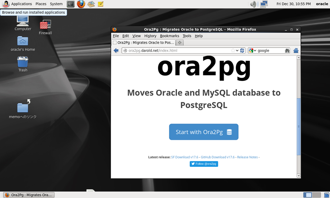330x198 pixels.
Task: Open the oracle user menu
Action: click(x=322, y=4)
